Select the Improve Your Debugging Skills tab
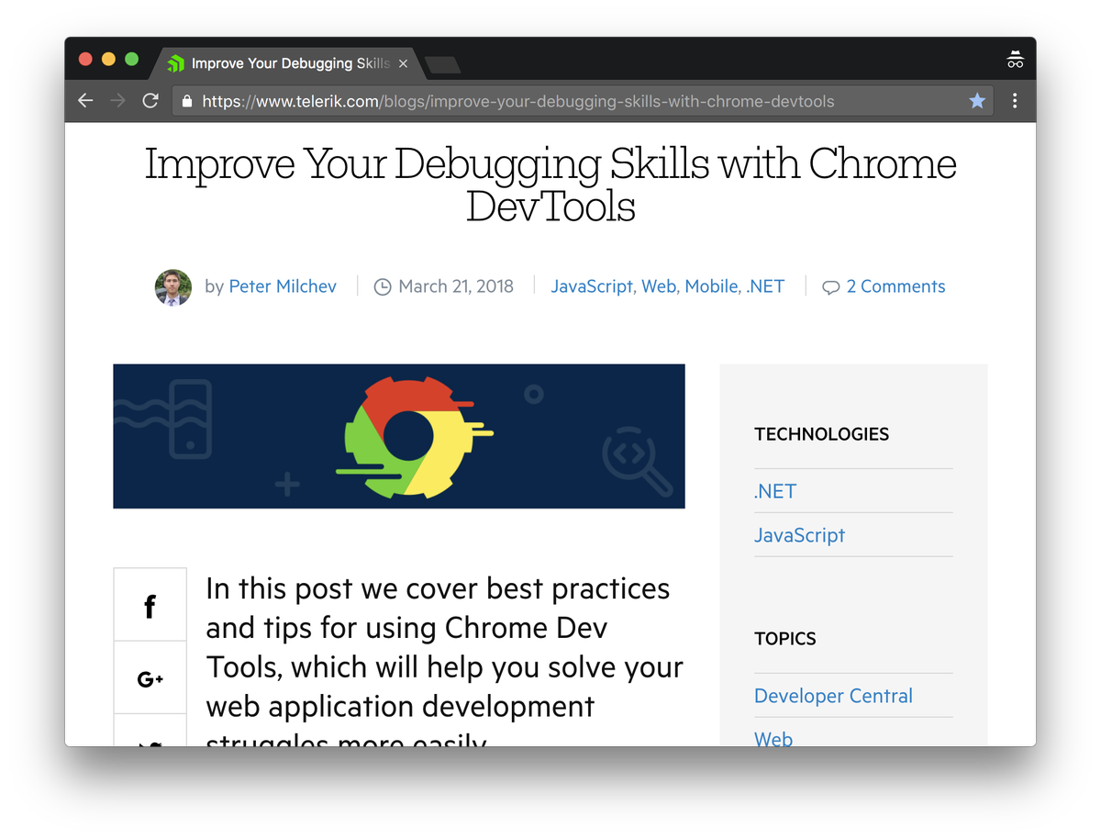1101x839 pixels. [x=289, y=64]
